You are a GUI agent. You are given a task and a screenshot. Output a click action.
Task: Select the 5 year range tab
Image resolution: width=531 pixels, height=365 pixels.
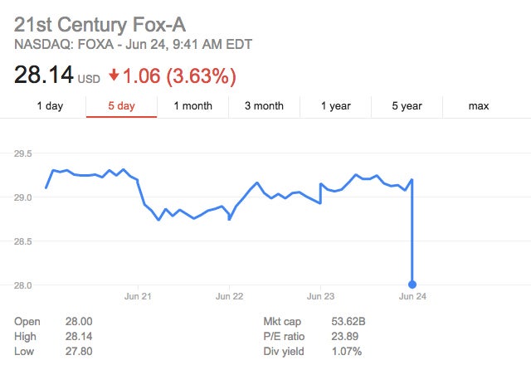click(x=407, y=106)
